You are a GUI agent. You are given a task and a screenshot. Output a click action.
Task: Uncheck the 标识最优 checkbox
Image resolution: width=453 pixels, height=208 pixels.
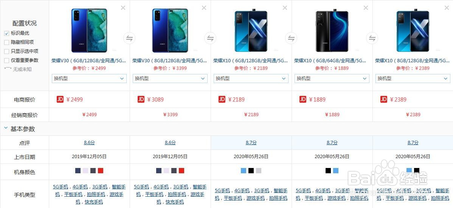click(7, 33)
